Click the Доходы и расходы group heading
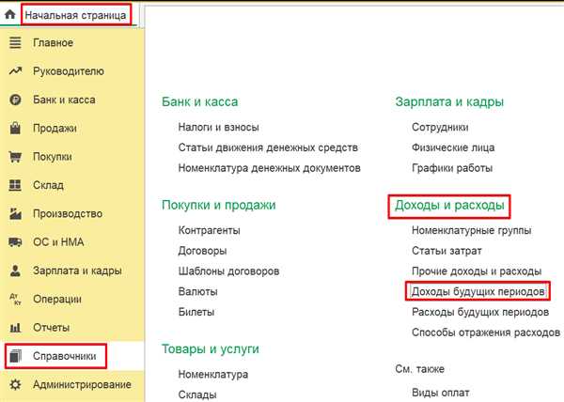The height and width of the screenshot is (402, 564). click(449, 206)
